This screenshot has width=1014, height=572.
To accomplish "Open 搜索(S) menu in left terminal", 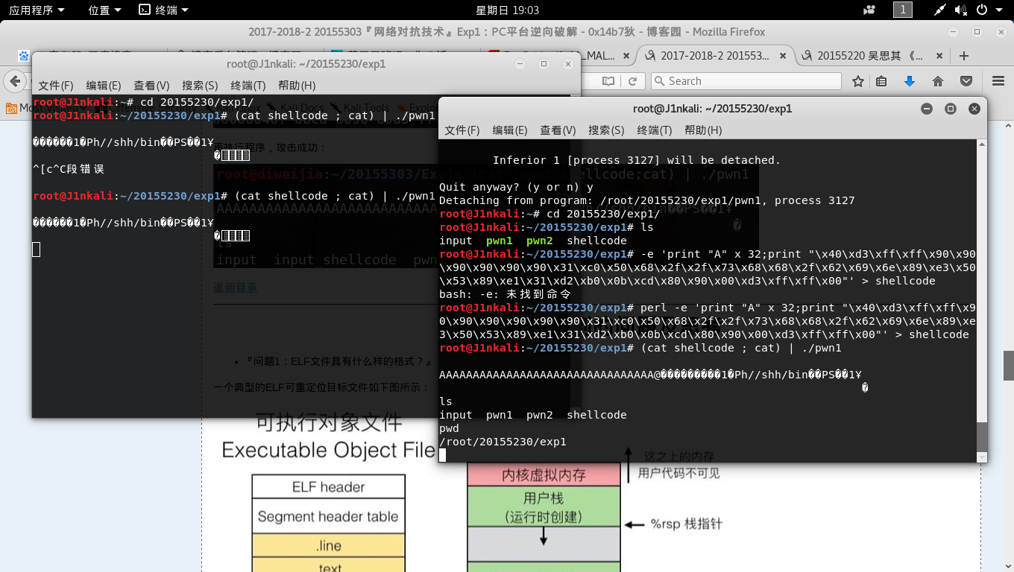I will click(200, 86).
